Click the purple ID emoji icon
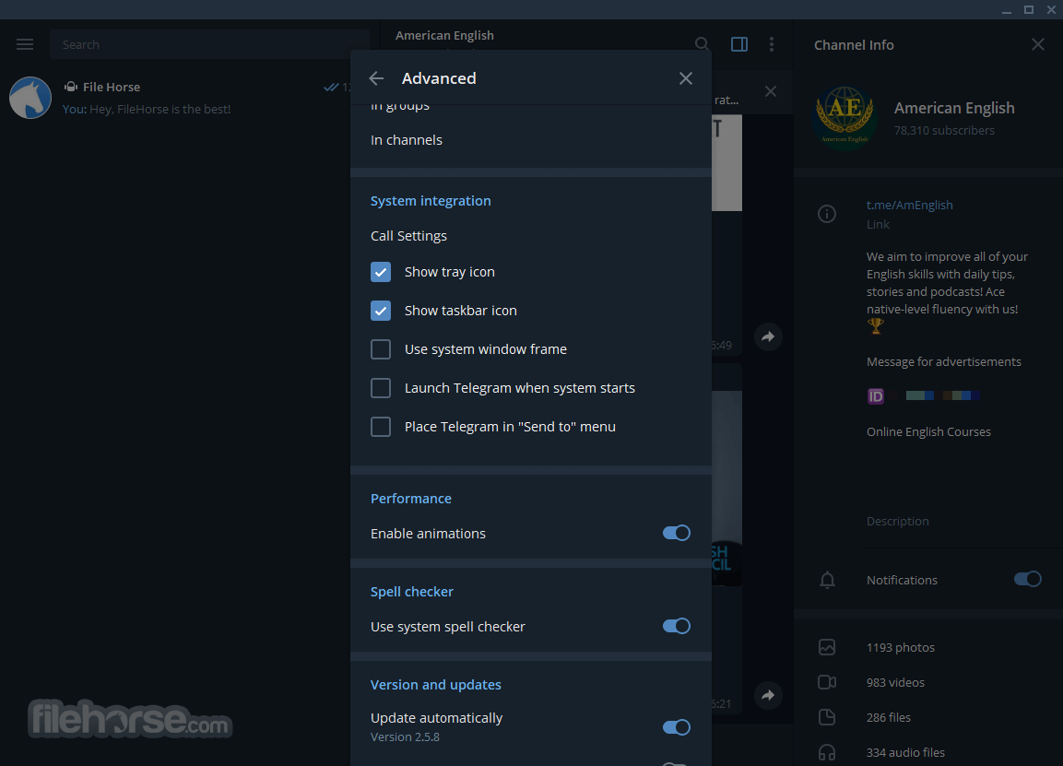Viewport: 1063px width, 766px height. coord(875,395)
